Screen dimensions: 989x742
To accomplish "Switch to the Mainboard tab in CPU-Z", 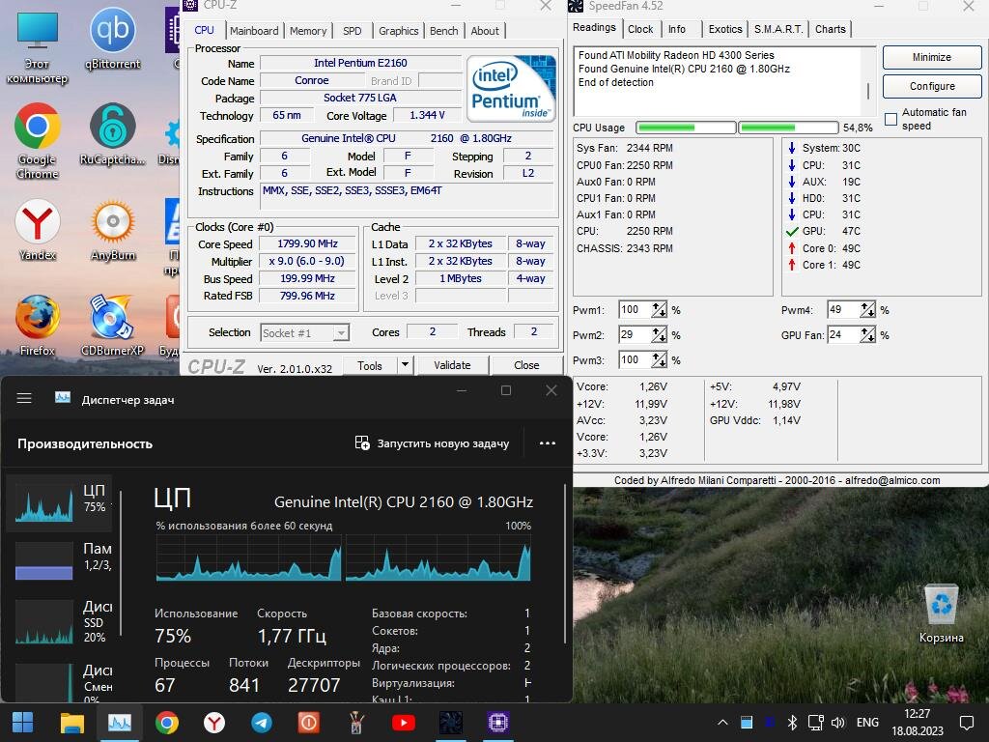I will click(254, 31).
